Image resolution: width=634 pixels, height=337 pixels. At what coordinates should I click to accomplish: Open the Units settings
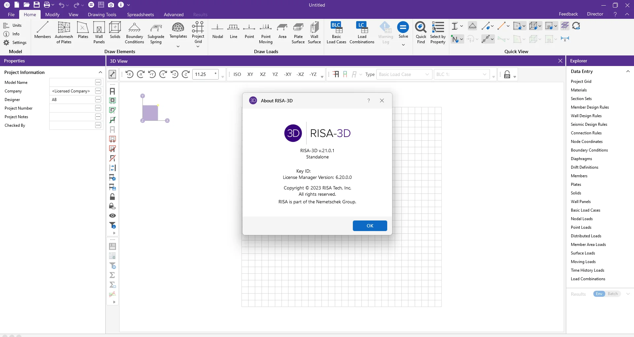pyautogui.click(x=13, y=25)
